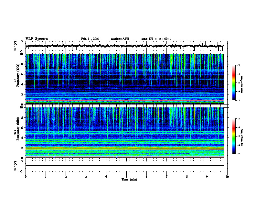This screenshot has width=256, height=198.
Task: Click time axis tick label "4"
Action: 106,177
